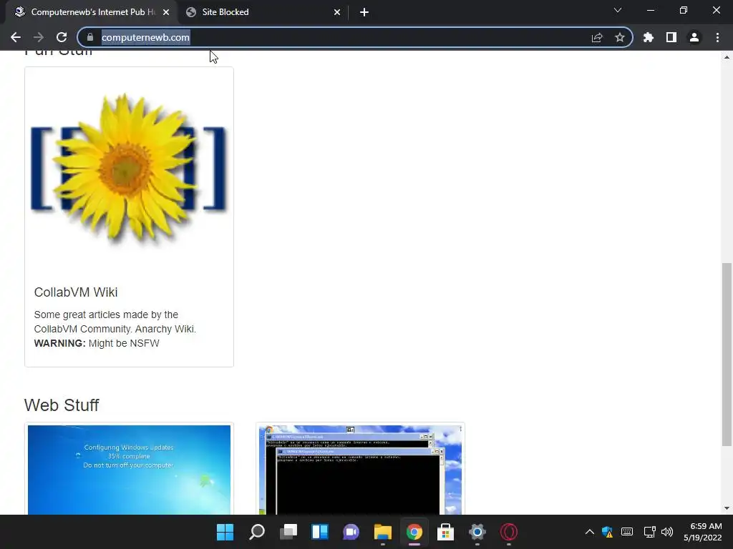Toggle the Chrome side panel

671,37
